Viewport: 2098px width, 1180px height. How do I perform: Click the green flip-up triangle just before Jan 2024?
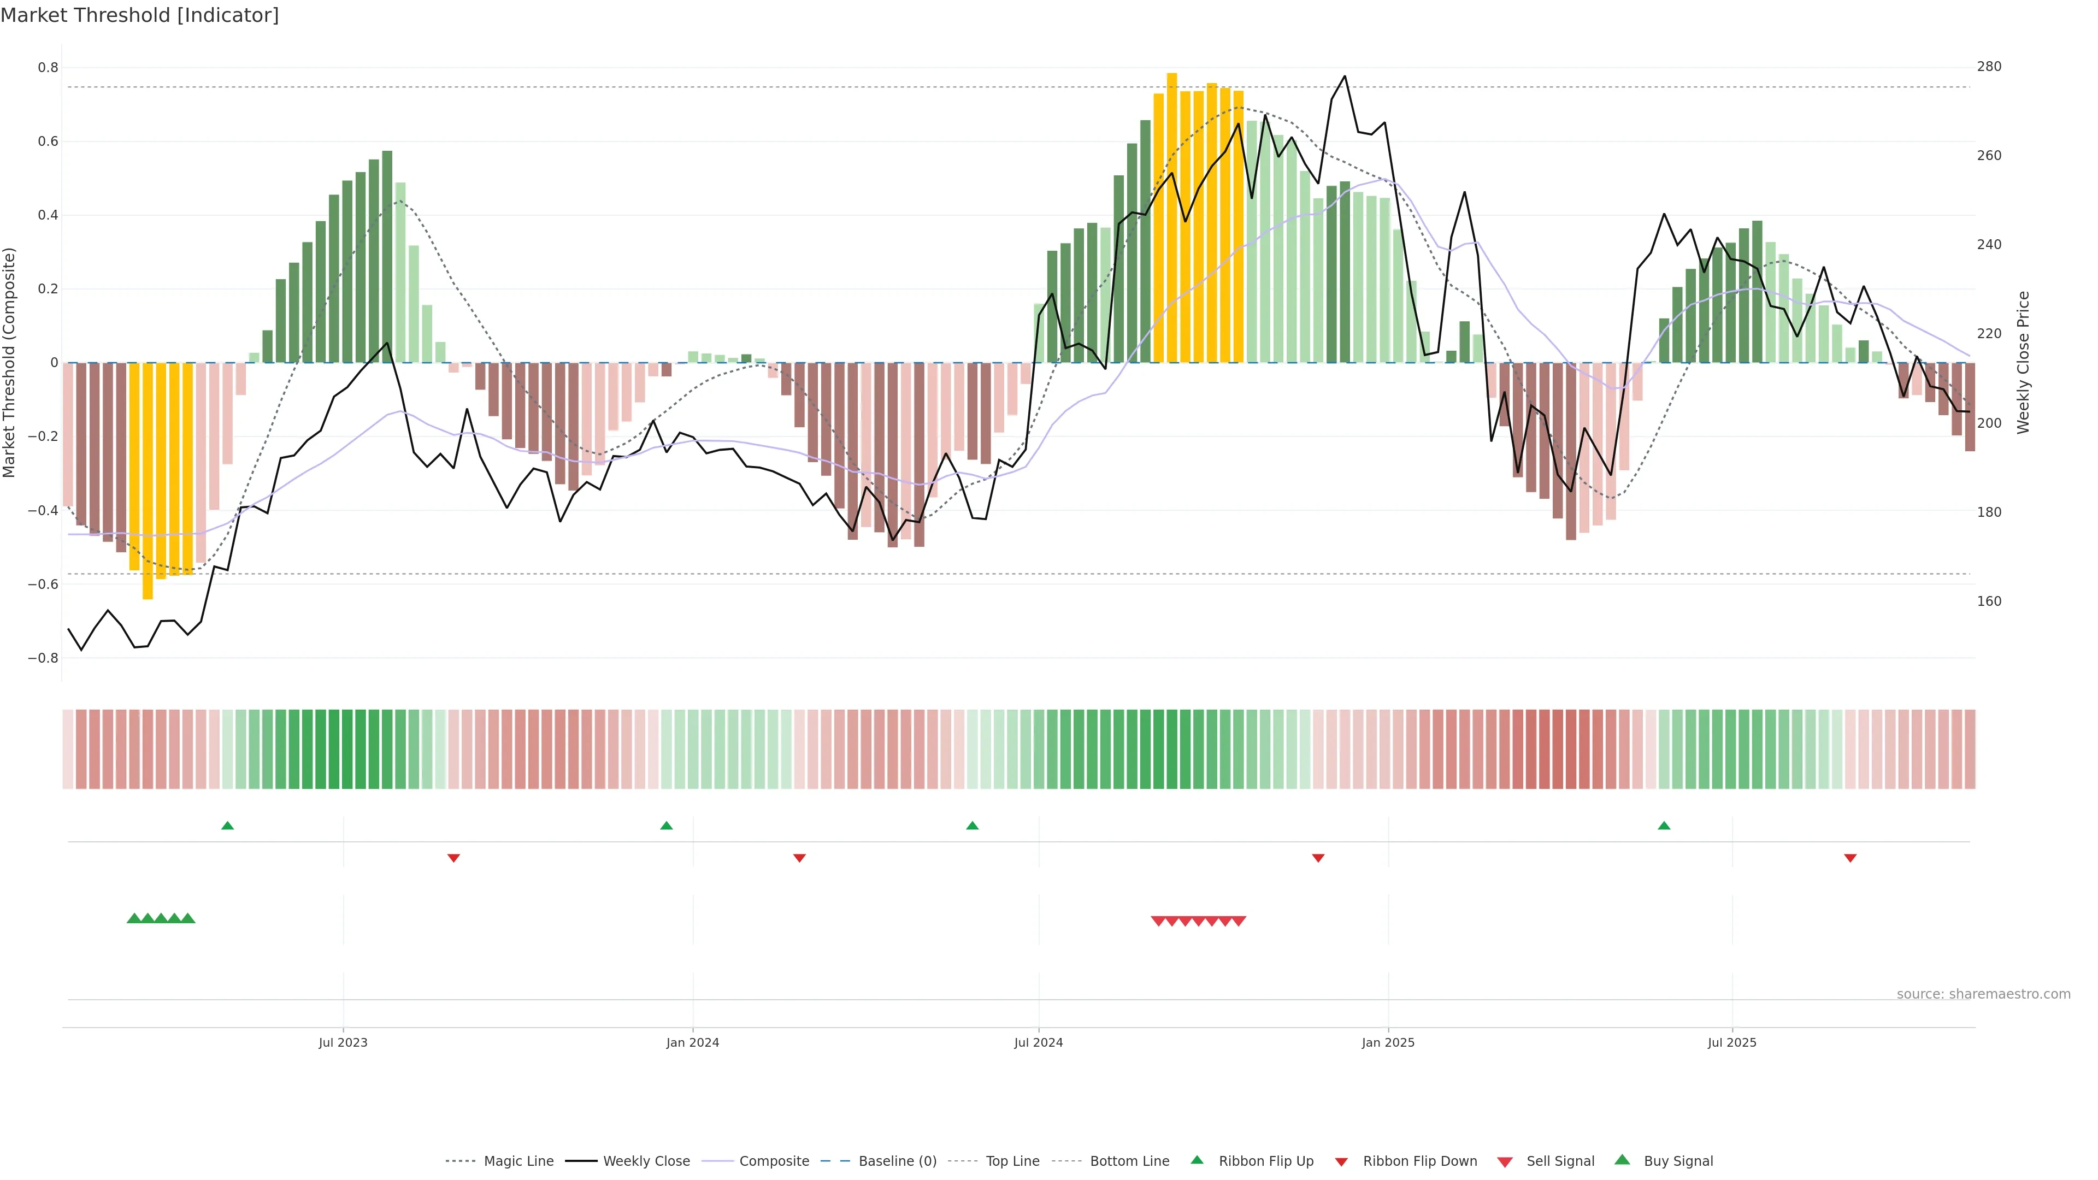pyautogui.click(x=666, y=826)
